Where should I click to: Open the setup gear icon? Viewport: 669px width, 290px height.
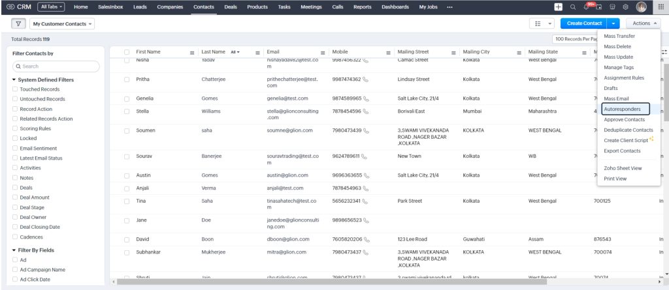(x=625, y=7)
